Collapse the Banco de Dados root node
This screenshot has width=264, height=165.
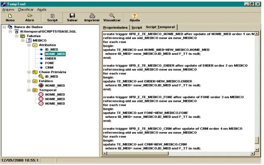coord(4,27)
